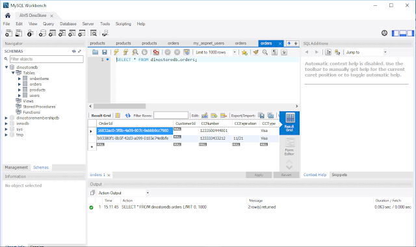Open find panel magnifier in query toolbar
Image resolution: width=416 pixels, height=247 pixels.
tap(265, 52)
